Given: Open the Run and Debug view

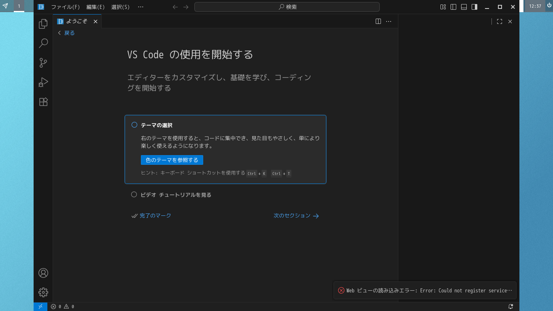Looking at the screenshot, I should click(43, 82).
